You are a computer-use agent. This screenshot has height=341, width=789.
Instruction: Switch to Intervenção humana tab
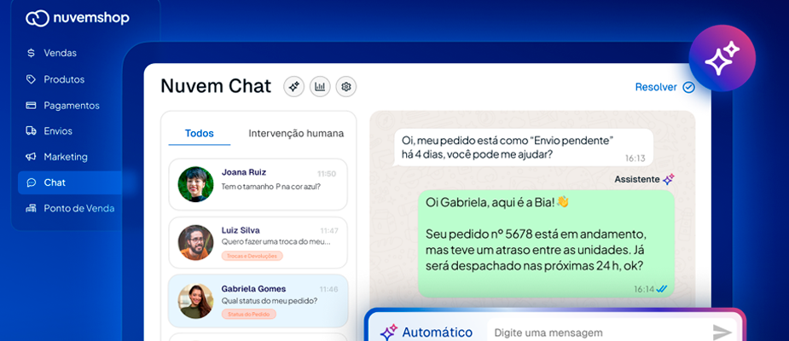296,133
